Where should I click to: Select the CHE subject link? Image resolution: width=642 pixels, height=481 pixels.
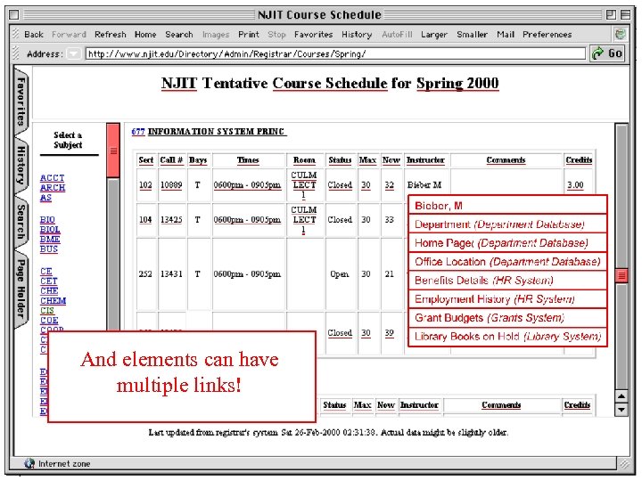[49, 290]
